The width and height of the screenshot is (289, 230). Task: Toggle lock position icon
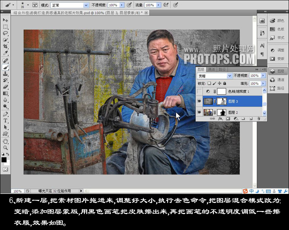tap(219, 83)
